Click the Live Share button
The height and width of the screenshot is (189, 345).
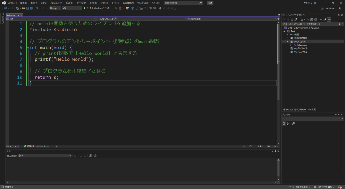coord(327,8)
